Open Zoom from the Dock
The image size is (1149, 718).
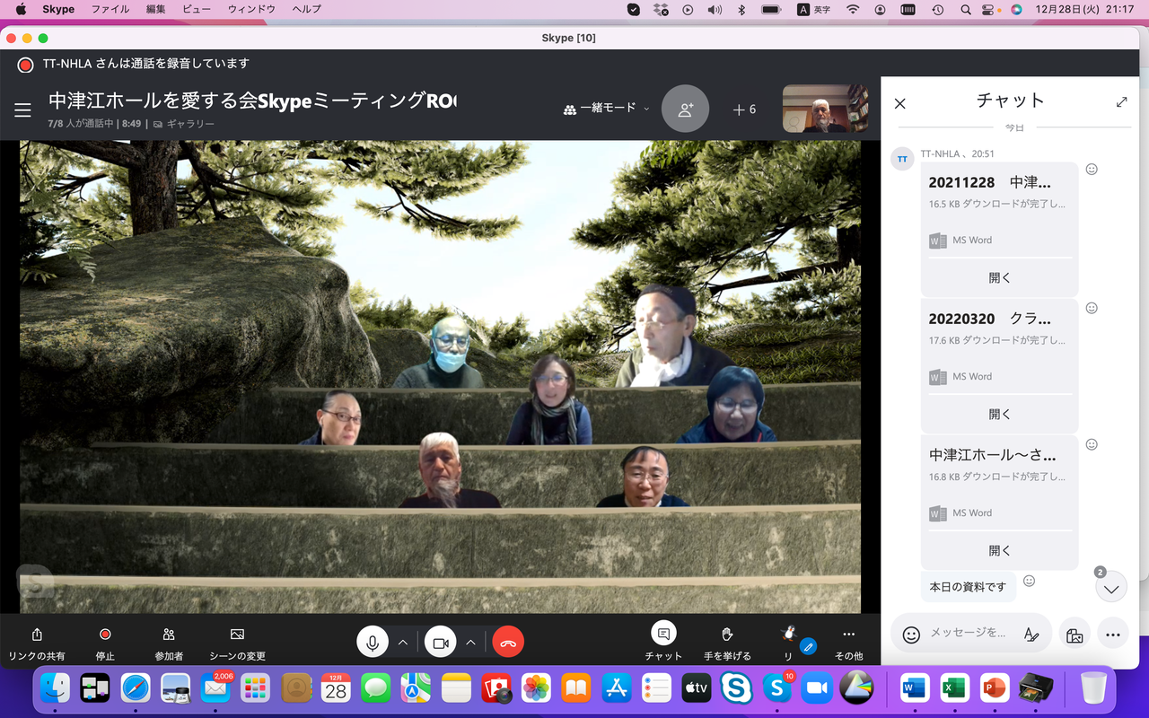click(x=817, y=688)
